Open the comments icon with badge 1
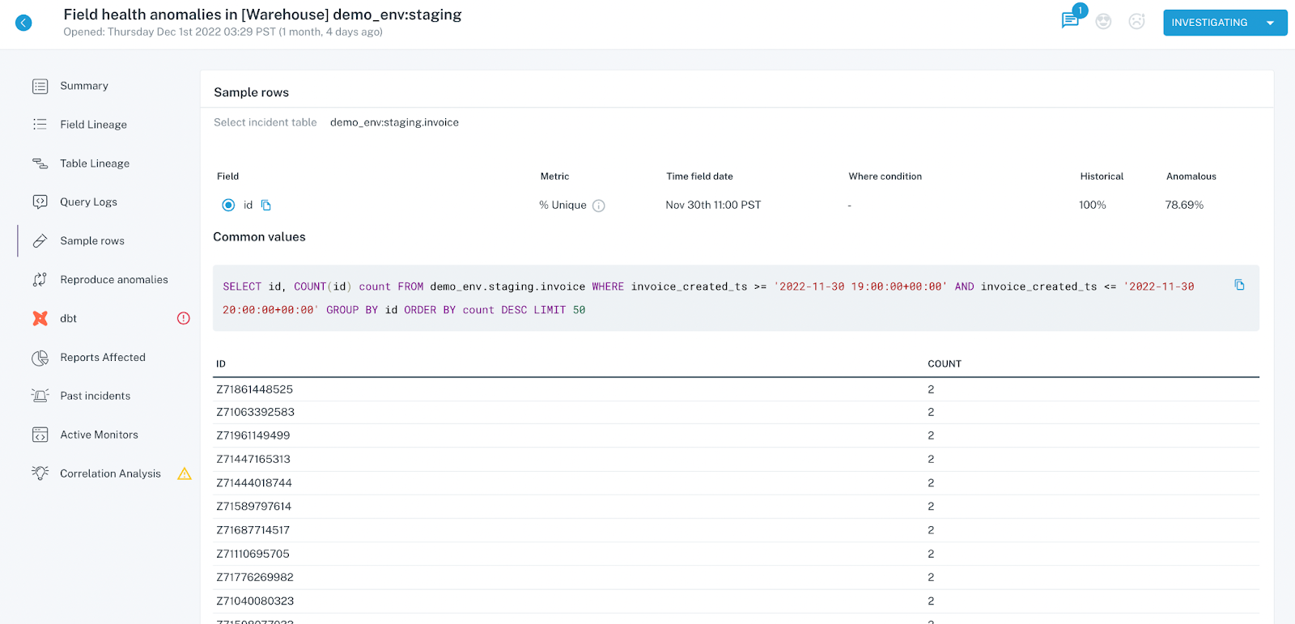 coord(1070,20)
